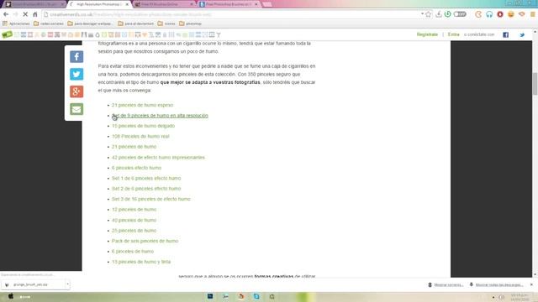Click the Regístrate link
This screenshot has height=302, width=538.
tap(427, 34)
